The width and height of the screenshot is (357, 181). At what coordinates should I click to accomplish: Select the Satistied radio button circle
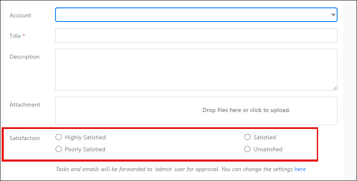tap(247, 137)
